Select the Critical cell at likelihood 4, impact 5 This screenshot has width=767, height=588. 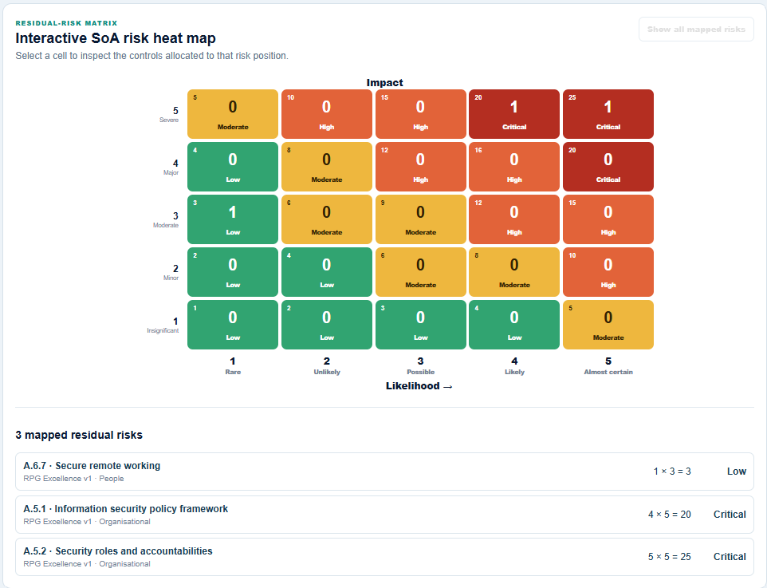[x=514, y=114]
